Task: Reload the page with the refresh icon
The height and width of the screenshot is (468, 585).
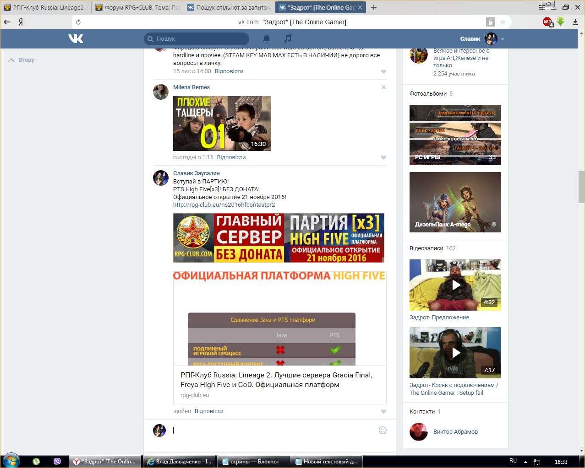Action: [78, 22]
